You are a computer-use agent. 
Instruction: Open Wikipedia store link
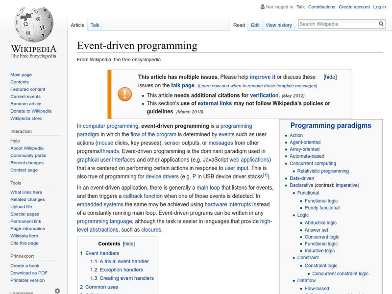click(26, 118)
